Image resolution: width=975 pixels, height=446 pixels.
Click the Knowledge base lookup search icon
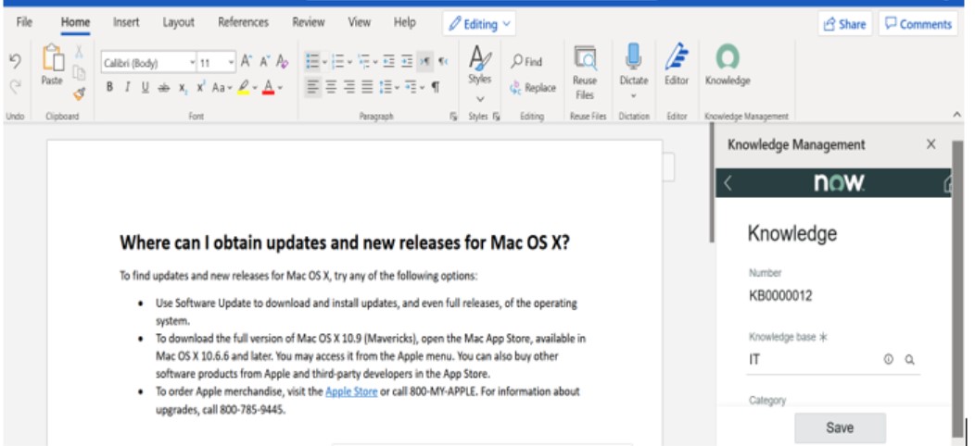point(909,360)
